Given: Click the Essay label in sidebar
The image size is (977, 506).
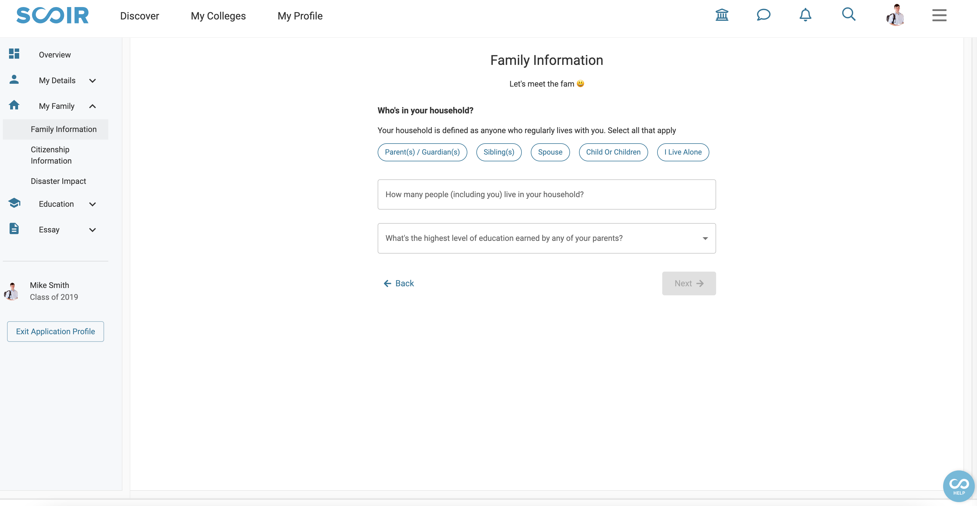Looking at the screenshot, I should [49, 230].
